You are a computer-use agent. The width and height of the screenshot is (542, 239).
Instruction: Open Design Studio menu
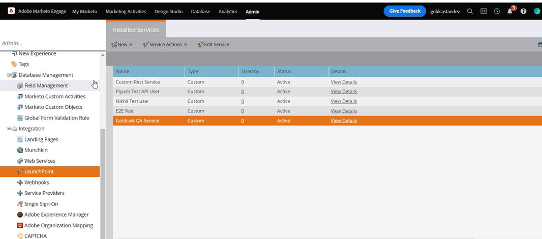[168, 11]
